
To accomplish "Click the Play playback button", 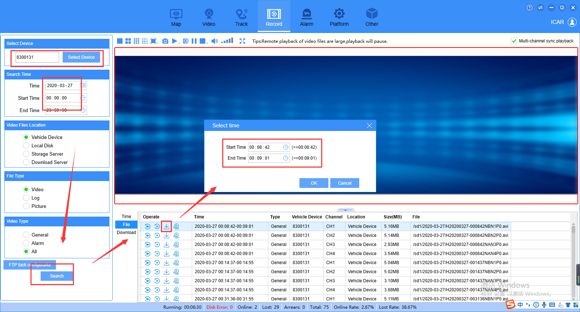I will click(175, 41).
